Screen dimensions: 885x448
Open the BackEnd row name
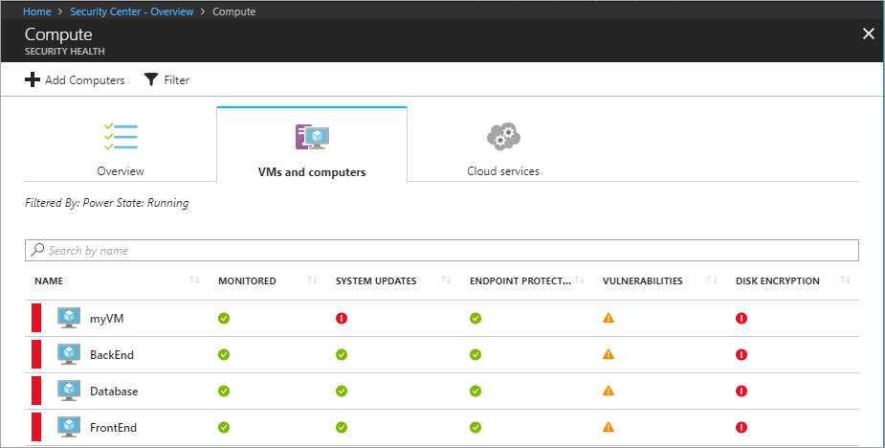[x=112, y=355]
